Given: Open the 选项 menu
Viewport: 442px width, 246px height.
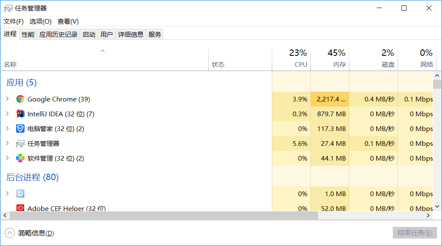Looking at the screenshot, I should pyautogui.click(x=40, y=21).
